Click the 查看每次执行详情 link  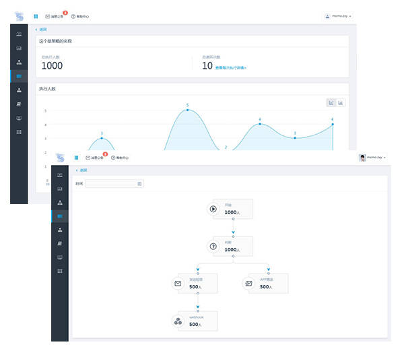click(x=230, y=68)
